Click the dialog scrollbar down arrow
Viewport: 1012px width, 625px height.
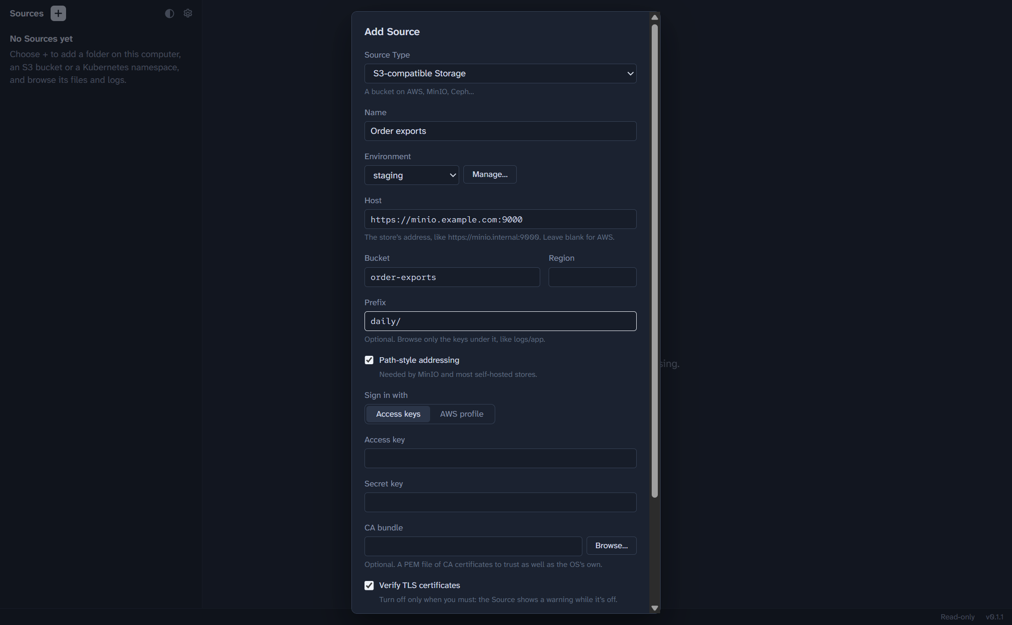[x=655, y=608]
